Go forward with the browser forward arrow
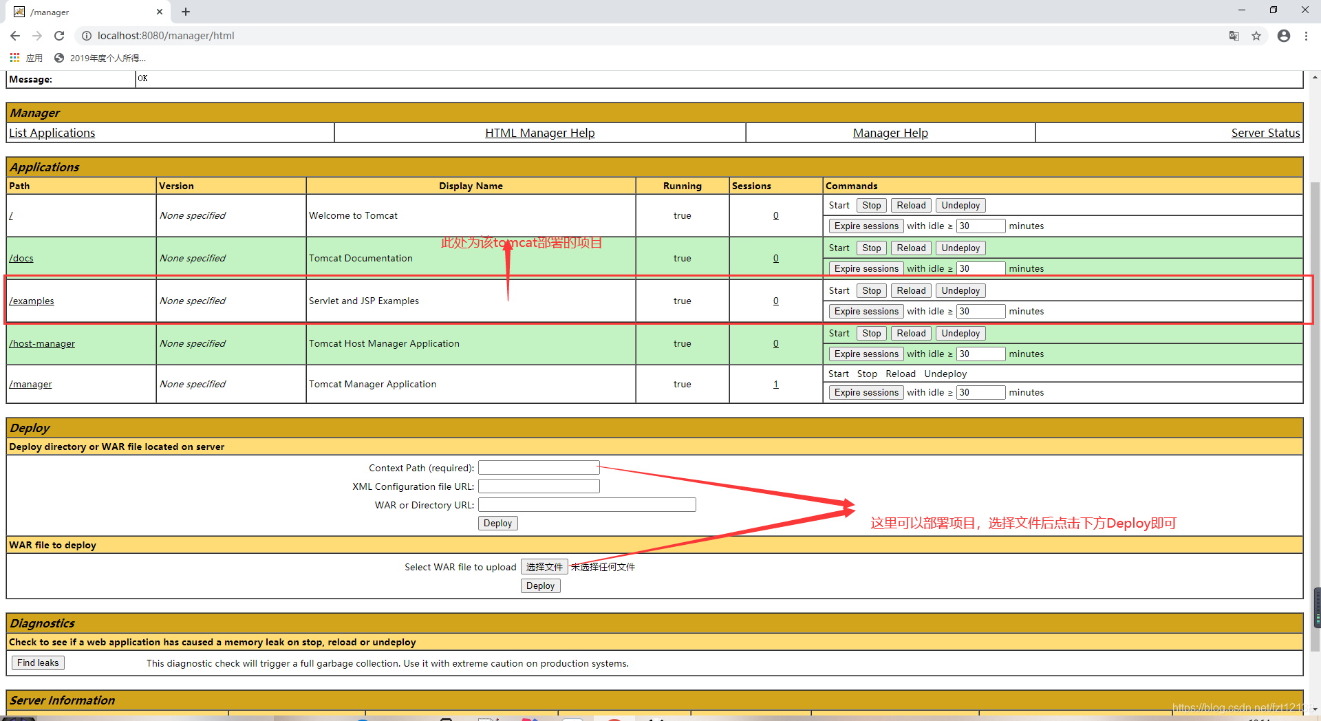Screen dimensions: 1321x721 click(37, 36)
